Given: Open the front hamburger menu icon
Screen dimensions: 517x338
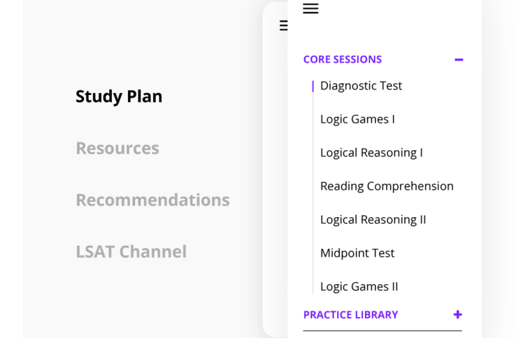Looking at the screenshot, I should pyautogui.click(x=310, y=9).
